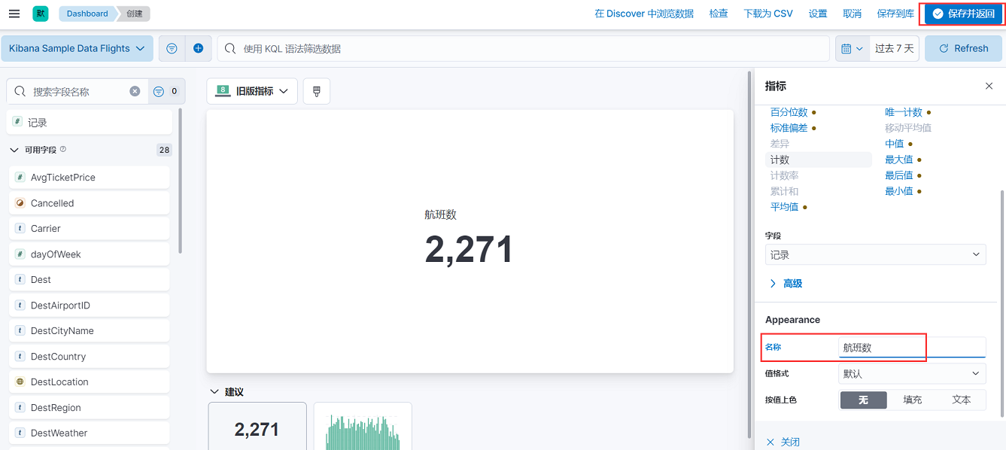Click the DestRegion field
The width and height of the screenshot is (1006, 450).
click(x=90, y=408)
